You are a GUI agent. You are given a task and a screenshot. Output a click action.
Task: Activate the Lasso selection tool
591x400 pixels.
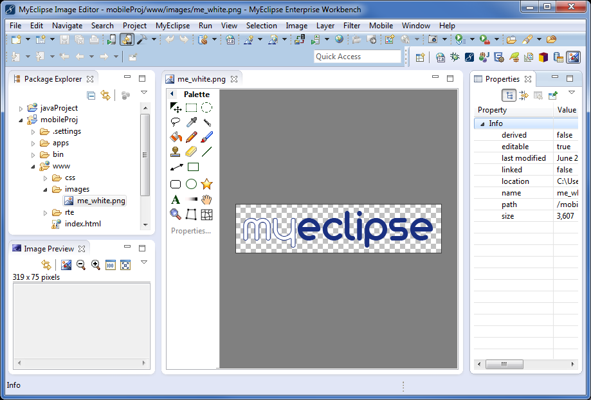176,122
